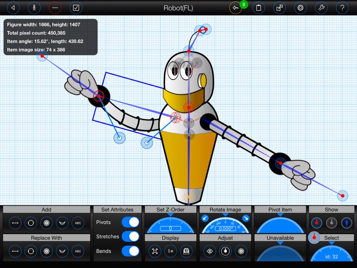Adjust the Rotate Image dial
This screenshot has height=268, width=357.
pyautogui.click(x=226, y=226)
